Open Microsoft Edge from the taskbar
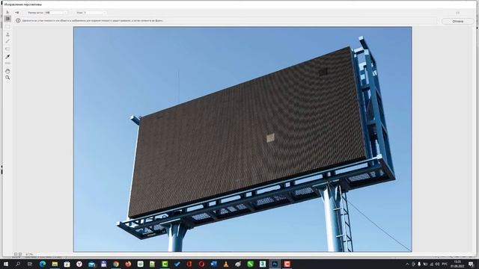 [43, 264]
